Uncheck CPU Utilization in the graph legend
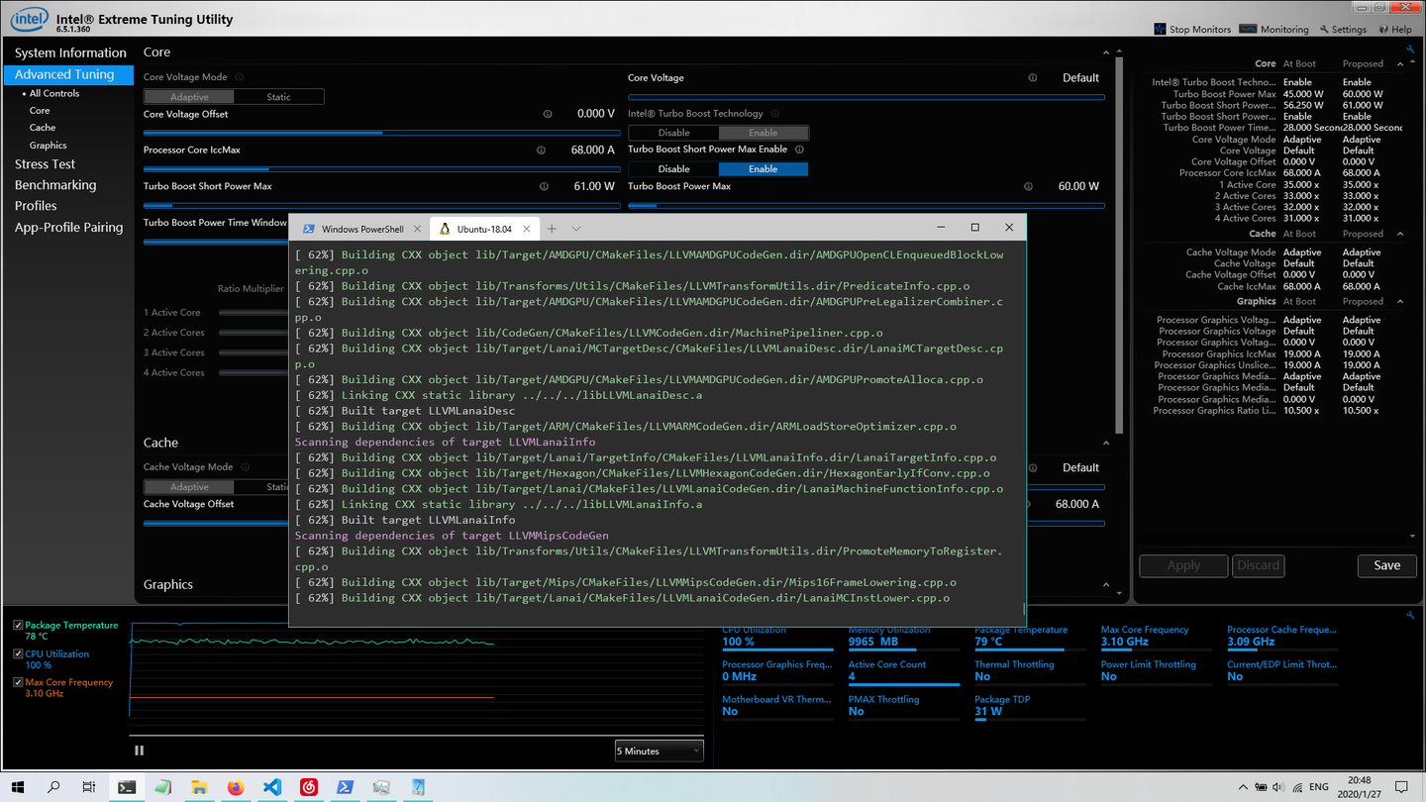The height and width of the screenshot is (802, 1426). click(17, 653)
